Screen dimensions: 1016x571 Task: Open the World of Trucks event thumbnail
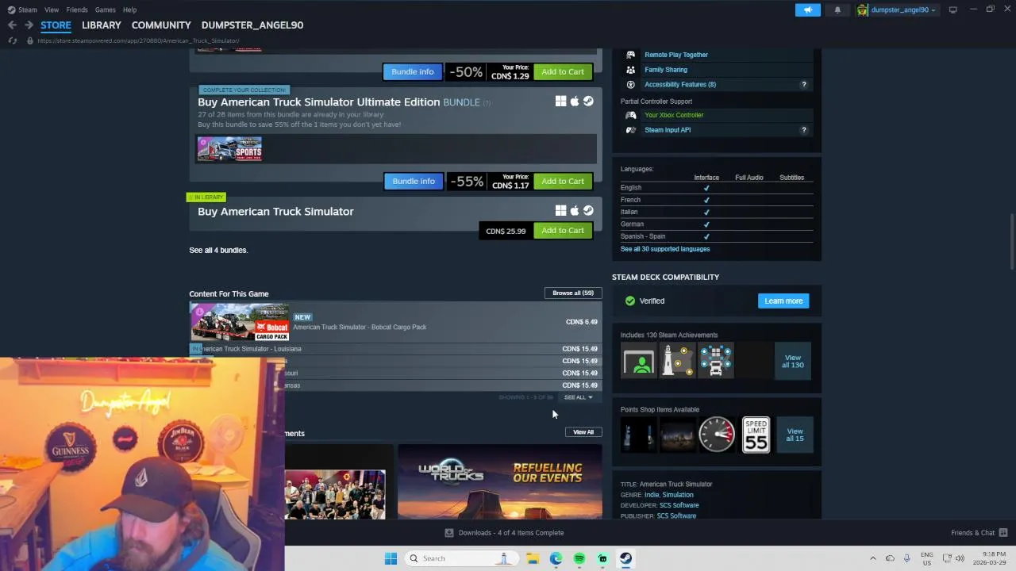(x=500, y=482)
